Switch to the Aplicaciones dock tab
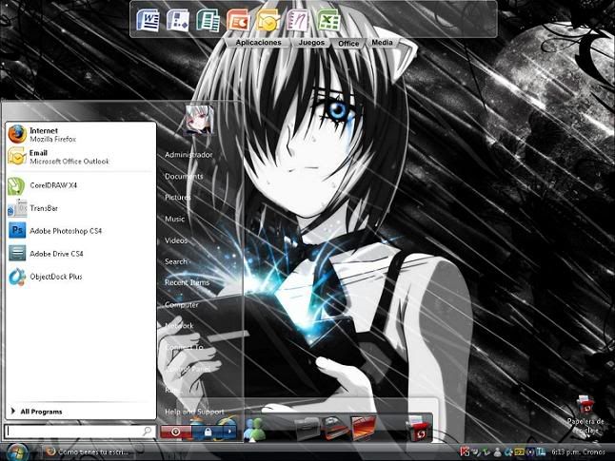This screenshot has width=615, height=461. coord(259,43)
